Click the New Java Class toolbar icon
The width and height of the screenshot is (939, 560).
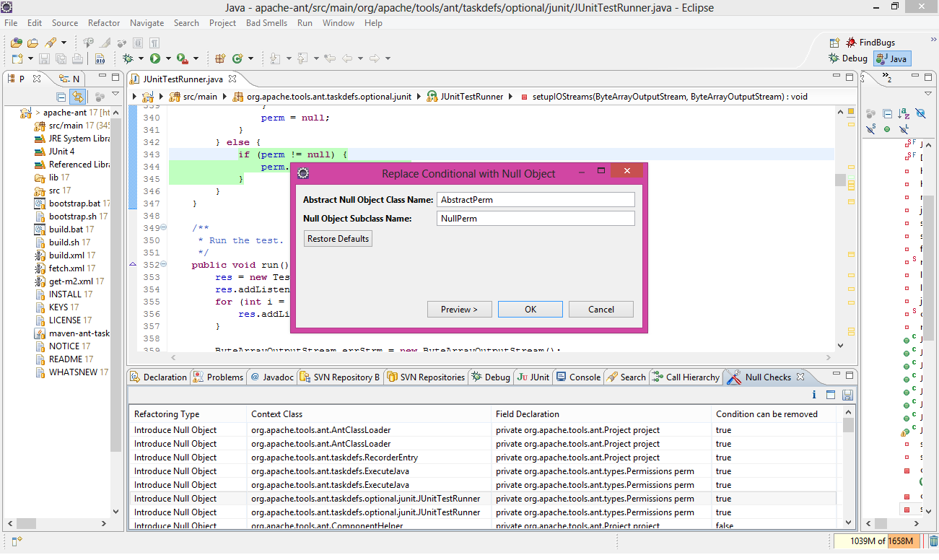click(x=237, y=58)
